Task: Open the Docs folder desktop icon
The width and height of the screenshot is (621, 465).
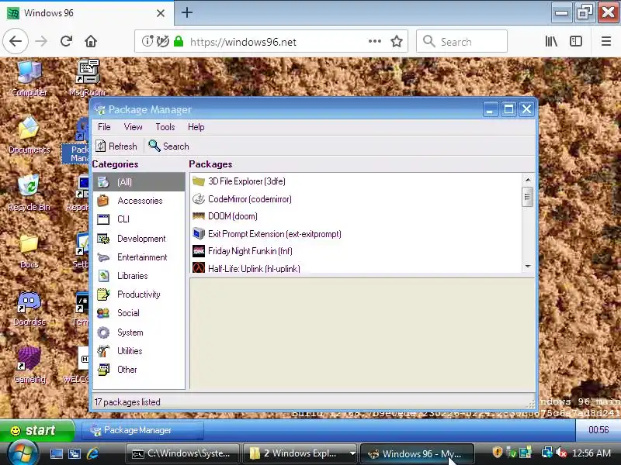Action: (29, 251)
